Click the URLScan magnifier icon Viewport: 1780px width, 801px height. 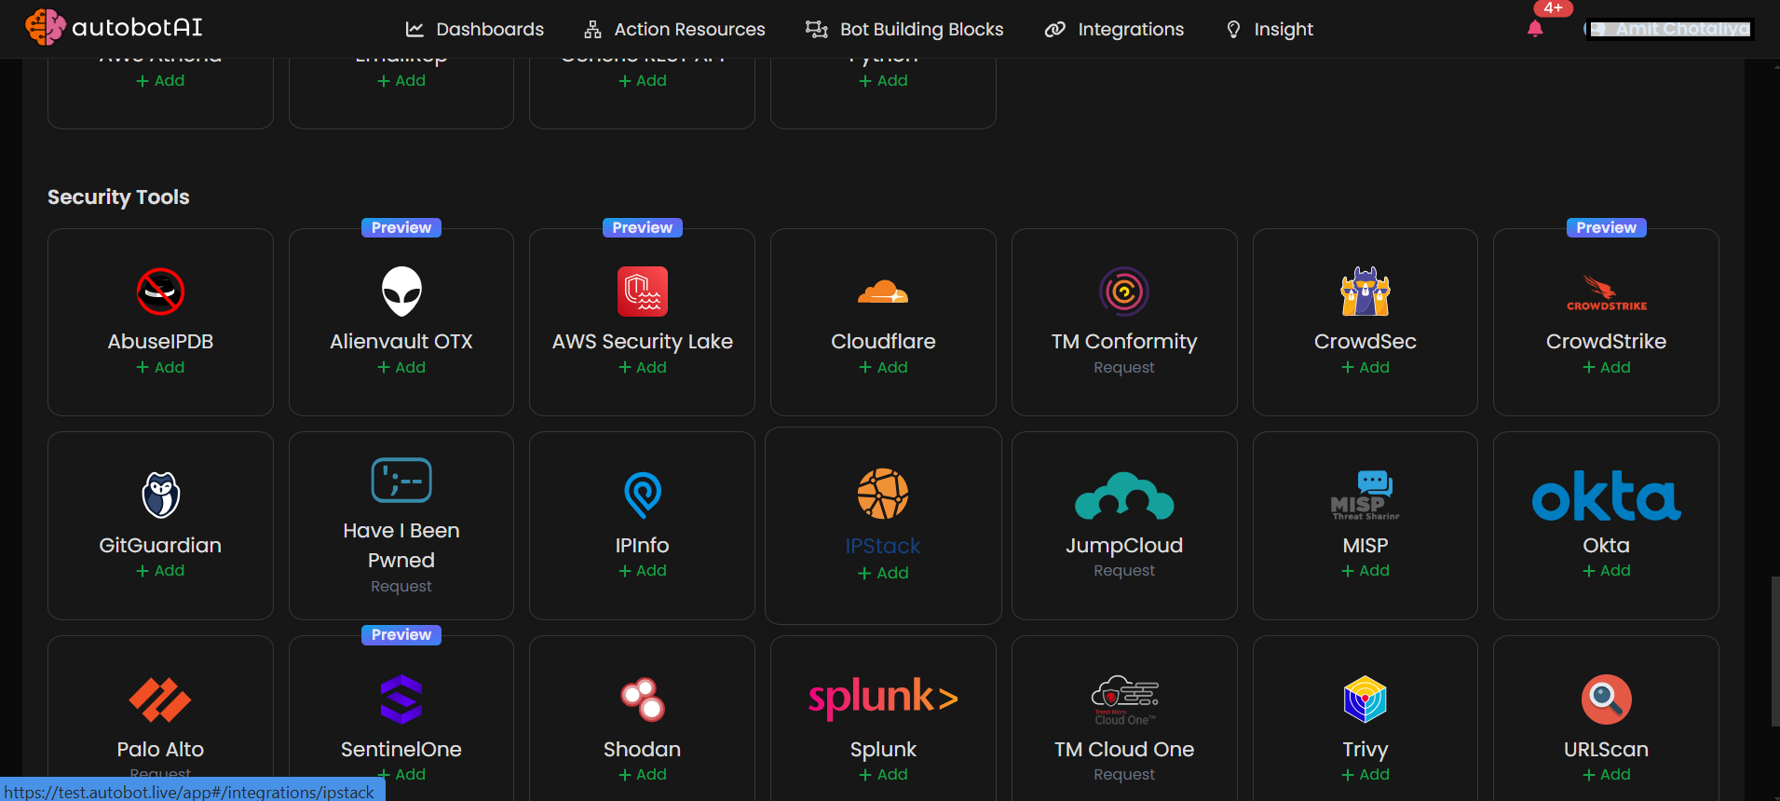pyautogui.click(x=1606, y=699)
